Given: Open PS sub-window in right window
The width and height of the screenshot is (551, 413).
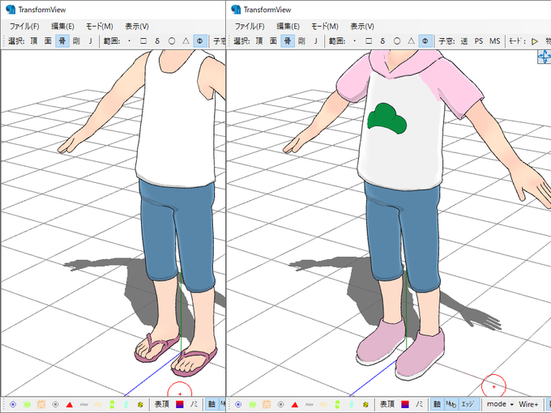Looking at the screenshot, I should (x=479, y=41).
